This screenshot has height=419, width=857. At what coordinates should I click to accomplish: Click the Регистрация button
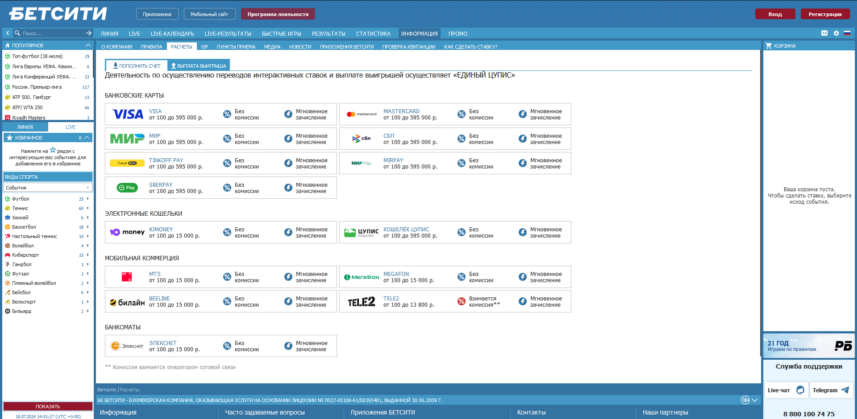(x=825, y=14)
